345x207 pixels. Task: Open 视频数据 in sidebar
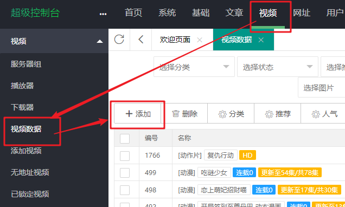pyautogui.click(x=26, y=129)
